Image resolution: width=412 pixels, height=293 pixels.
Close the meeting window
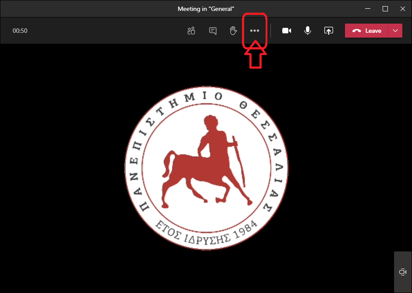click(402, 9)
